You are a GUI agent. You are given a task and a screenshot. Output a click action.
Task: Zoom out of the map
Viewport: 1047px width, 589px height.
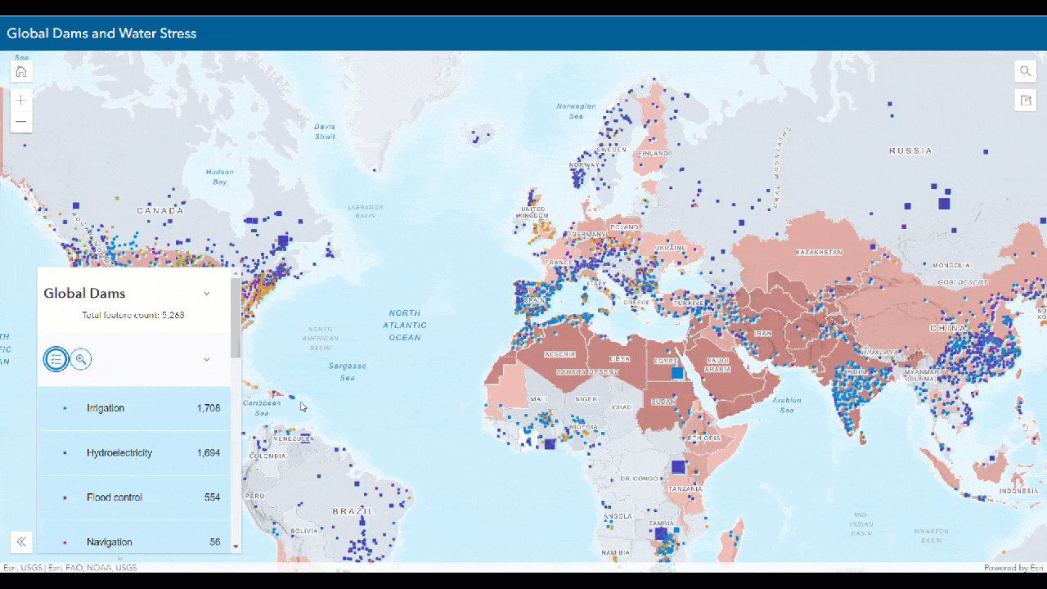point(21,122)
